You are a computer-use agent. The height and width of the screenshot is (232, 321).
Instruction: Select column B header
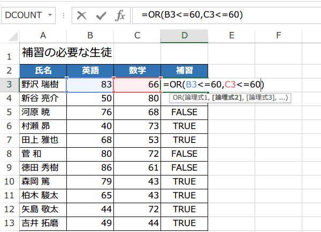[90, 36]
